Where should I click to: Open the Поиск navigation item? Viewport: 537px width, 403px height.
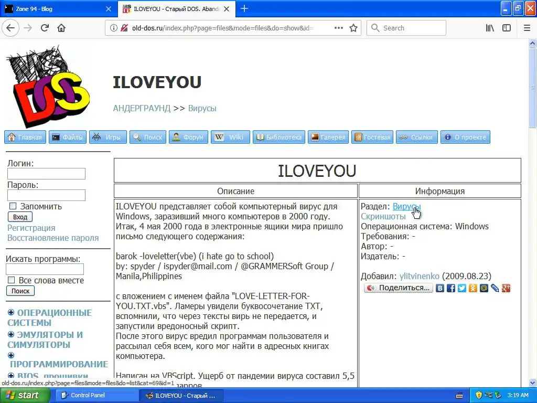tap(147, 137)
